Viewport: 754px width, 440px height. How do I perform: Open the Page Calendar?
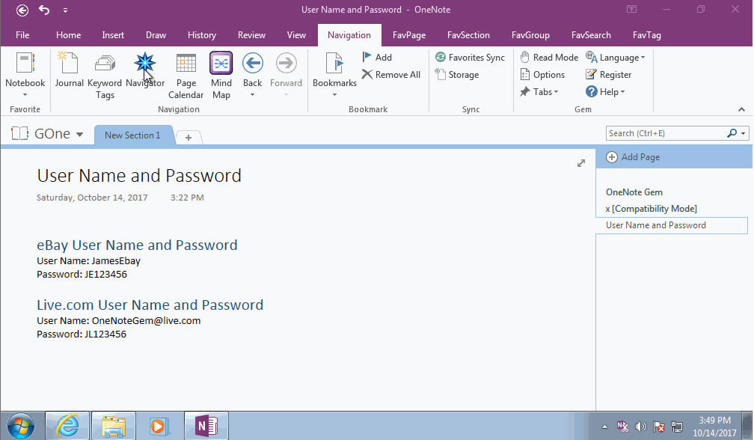pos(186,75)
